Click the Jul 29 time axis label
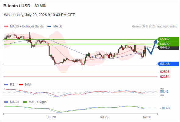 tap(104, 117)
